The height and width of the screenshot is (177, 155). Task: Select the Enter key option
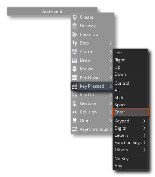[x=130, y=112]
